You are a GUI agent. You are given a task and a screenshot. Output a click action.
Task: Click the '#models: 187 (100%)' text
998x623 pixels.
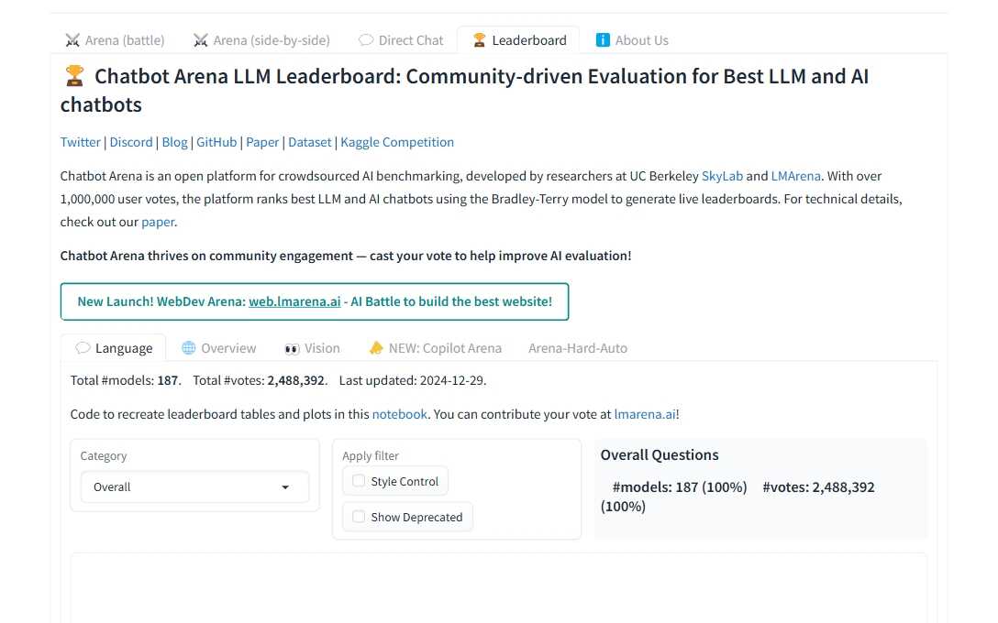point(680,487)
